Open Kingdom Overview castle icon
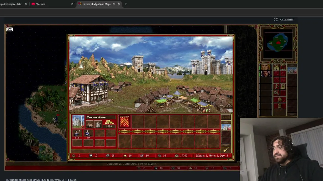323x181 pixels. point(276,67)
